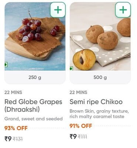Select the 250 g quantity label
137x148 pixels.
point(35,77)
